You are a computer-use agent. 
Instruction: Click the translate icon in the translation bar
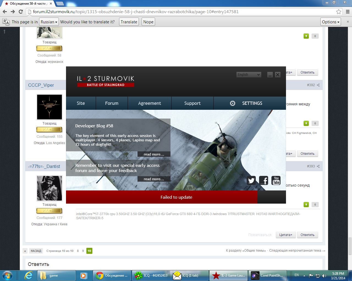click(6, 22)
